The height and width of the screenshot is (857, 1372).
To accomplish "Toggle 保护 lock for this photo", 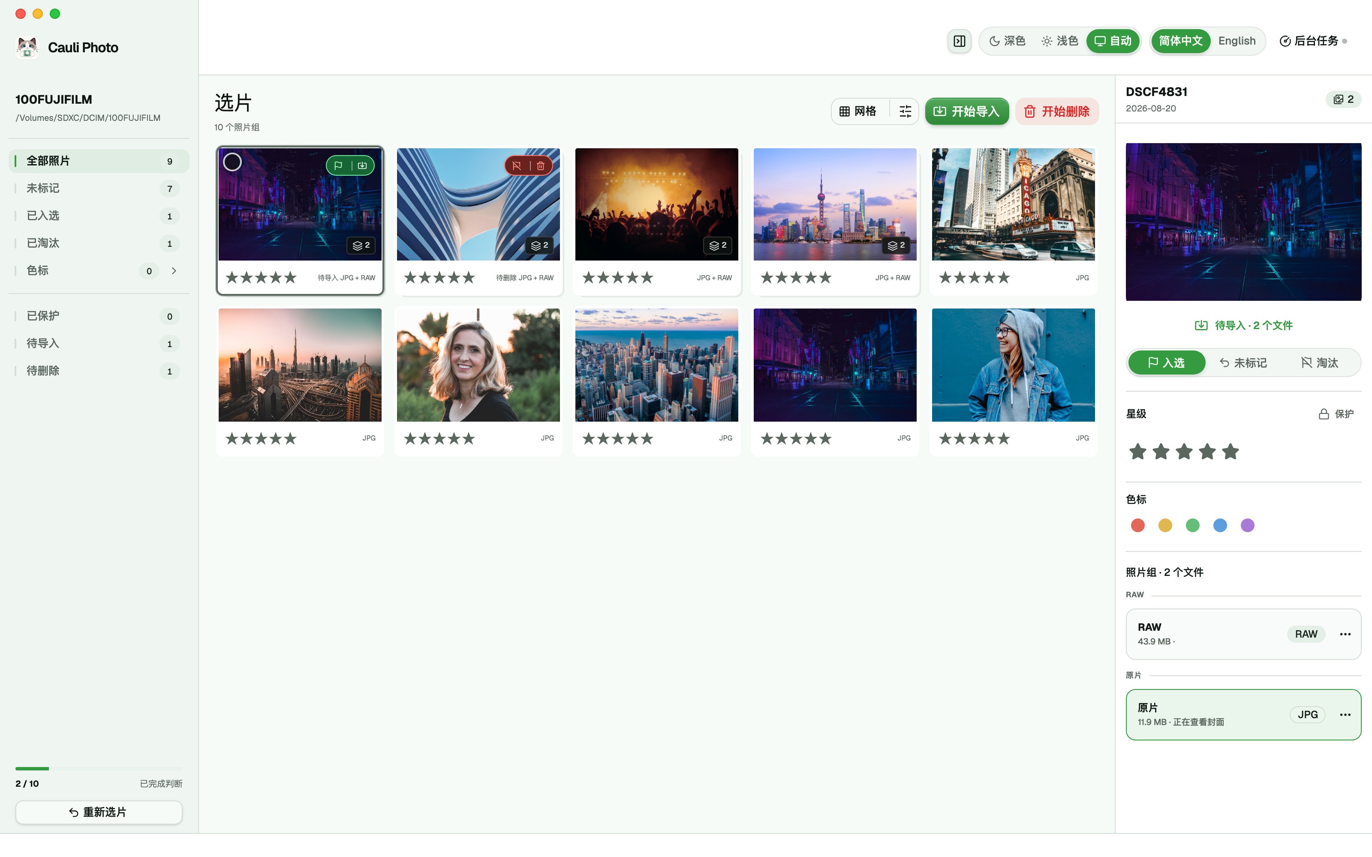I will click(x=1336, y=414).
